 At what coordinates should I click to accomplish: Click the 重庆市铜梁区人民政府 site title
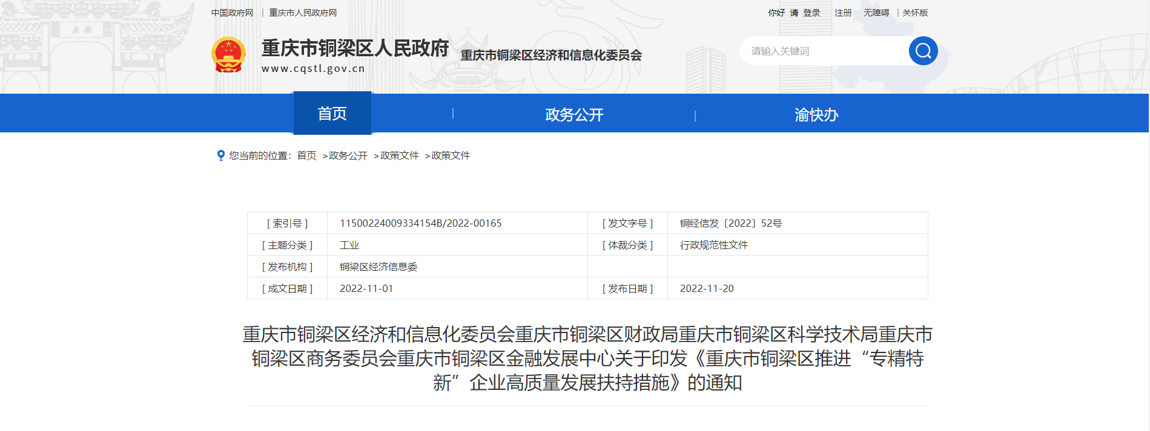(355, 48)
